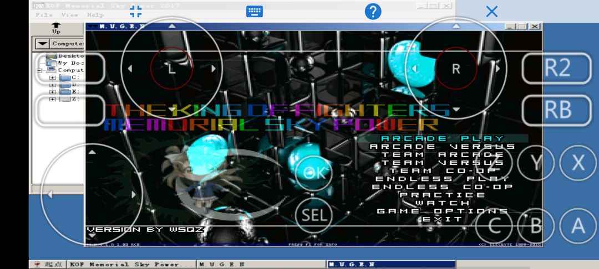Open the help question mark icon
Screen dimensions: 599x269
pos(373,12)
